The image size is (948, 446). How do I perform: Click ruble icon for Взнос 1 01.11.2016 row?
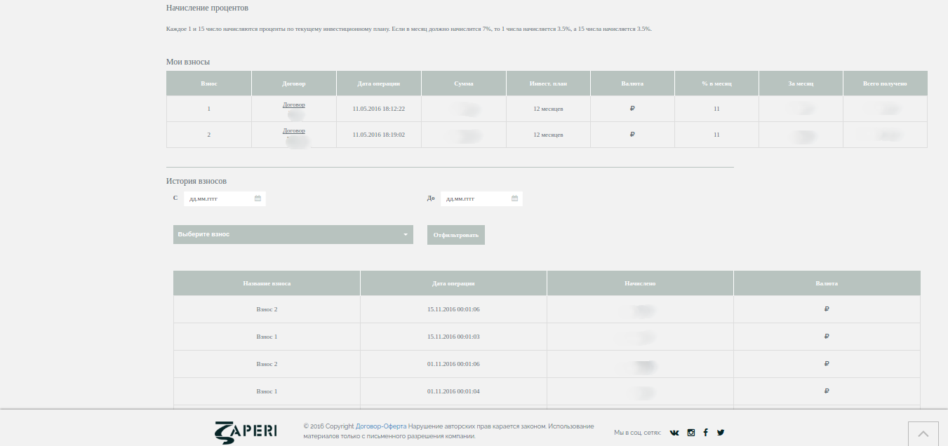point(827,391)
